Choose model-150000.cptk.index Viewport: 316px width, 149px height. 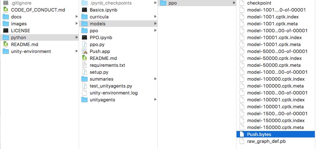coord(276,121)
